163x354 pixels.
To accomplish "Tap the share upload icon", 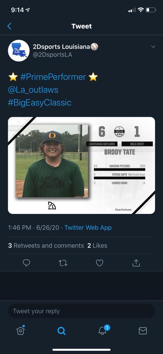I will [x=136, y=263].
